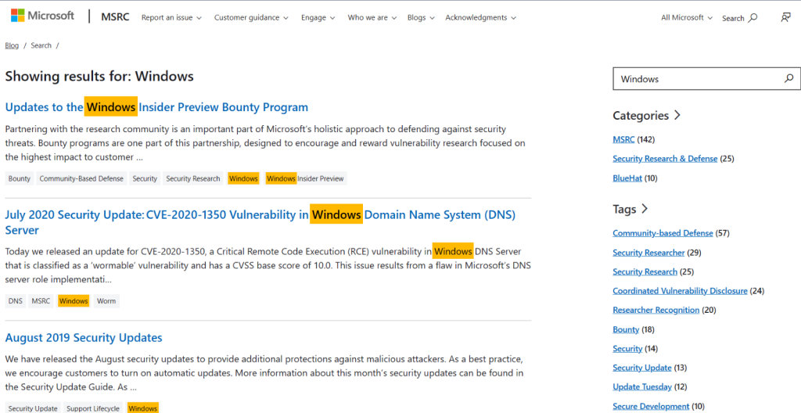
Task: Expand the Acknowledgments menu
Action: click(481, 17)
